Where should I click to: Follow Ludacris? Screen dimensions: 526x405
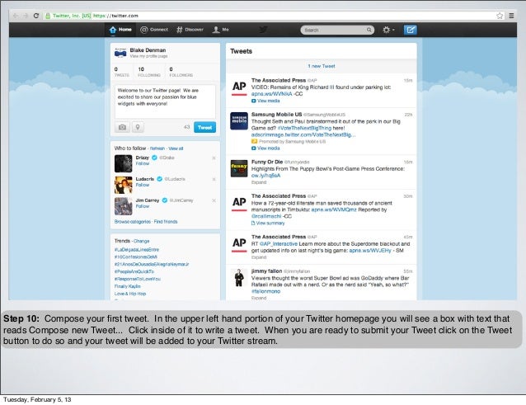click(x=143, y=185)
